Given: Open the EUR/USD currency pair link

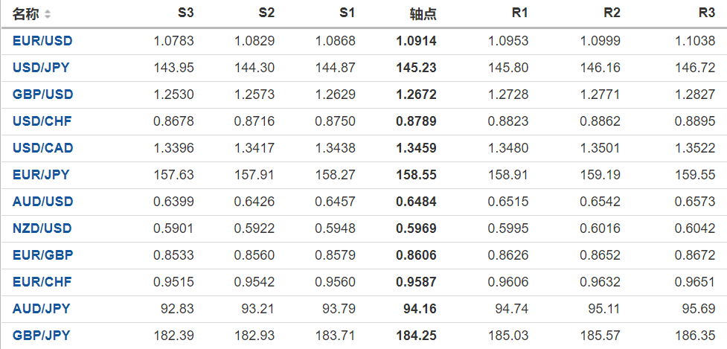Looking at the screenshot, I should tap(42, 41).
